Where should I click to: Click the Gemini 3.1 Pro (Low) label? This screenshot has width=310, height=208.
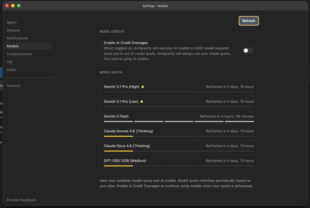pyautogui.click(x=121, y=101)
